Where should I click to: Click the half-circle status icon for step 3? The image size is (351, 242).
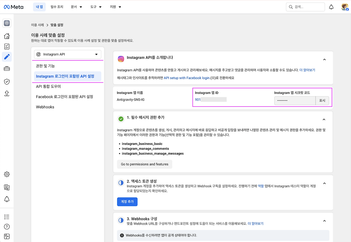(x=121, y=220)
